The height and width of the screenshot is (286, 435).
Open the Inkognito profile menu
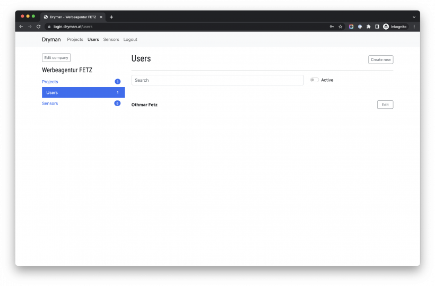pos(395,27)
